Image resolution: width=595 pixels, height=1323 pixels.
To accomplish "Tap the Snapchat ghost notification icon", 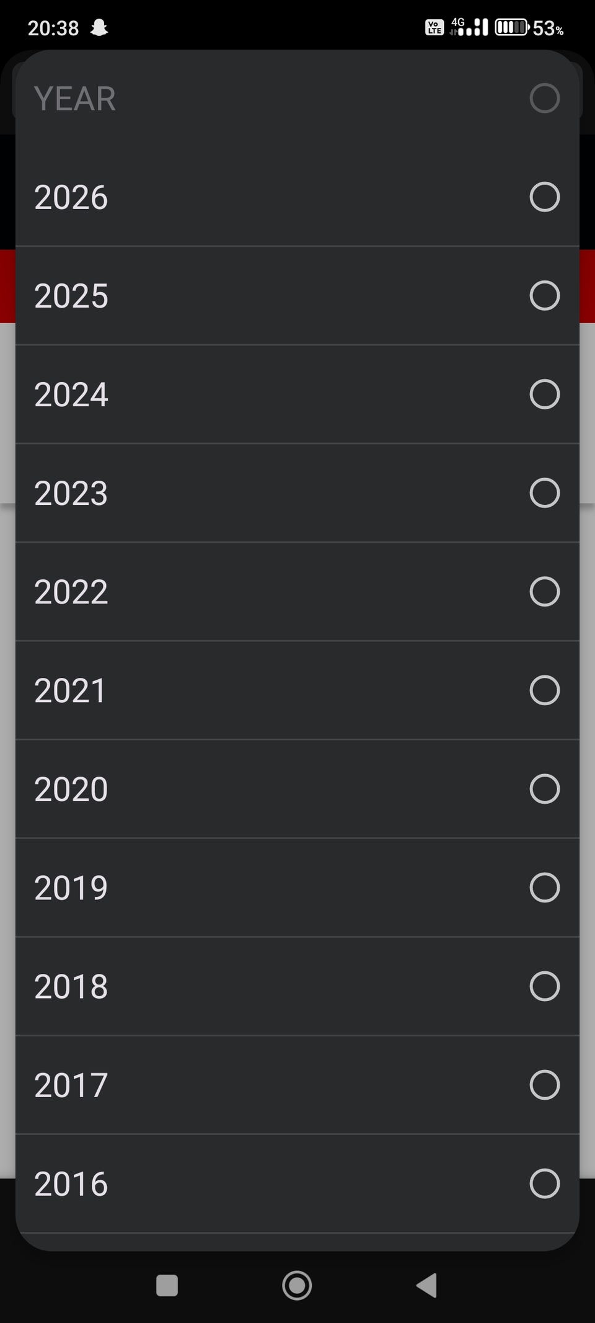I will (x=99, y=28).
